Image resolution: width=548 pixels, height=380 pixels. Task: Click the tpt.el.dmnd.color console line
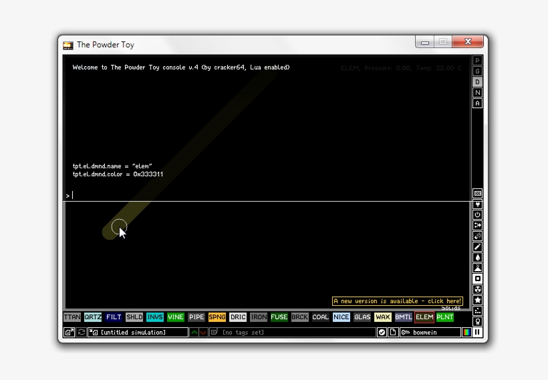(x=118, y=174)
